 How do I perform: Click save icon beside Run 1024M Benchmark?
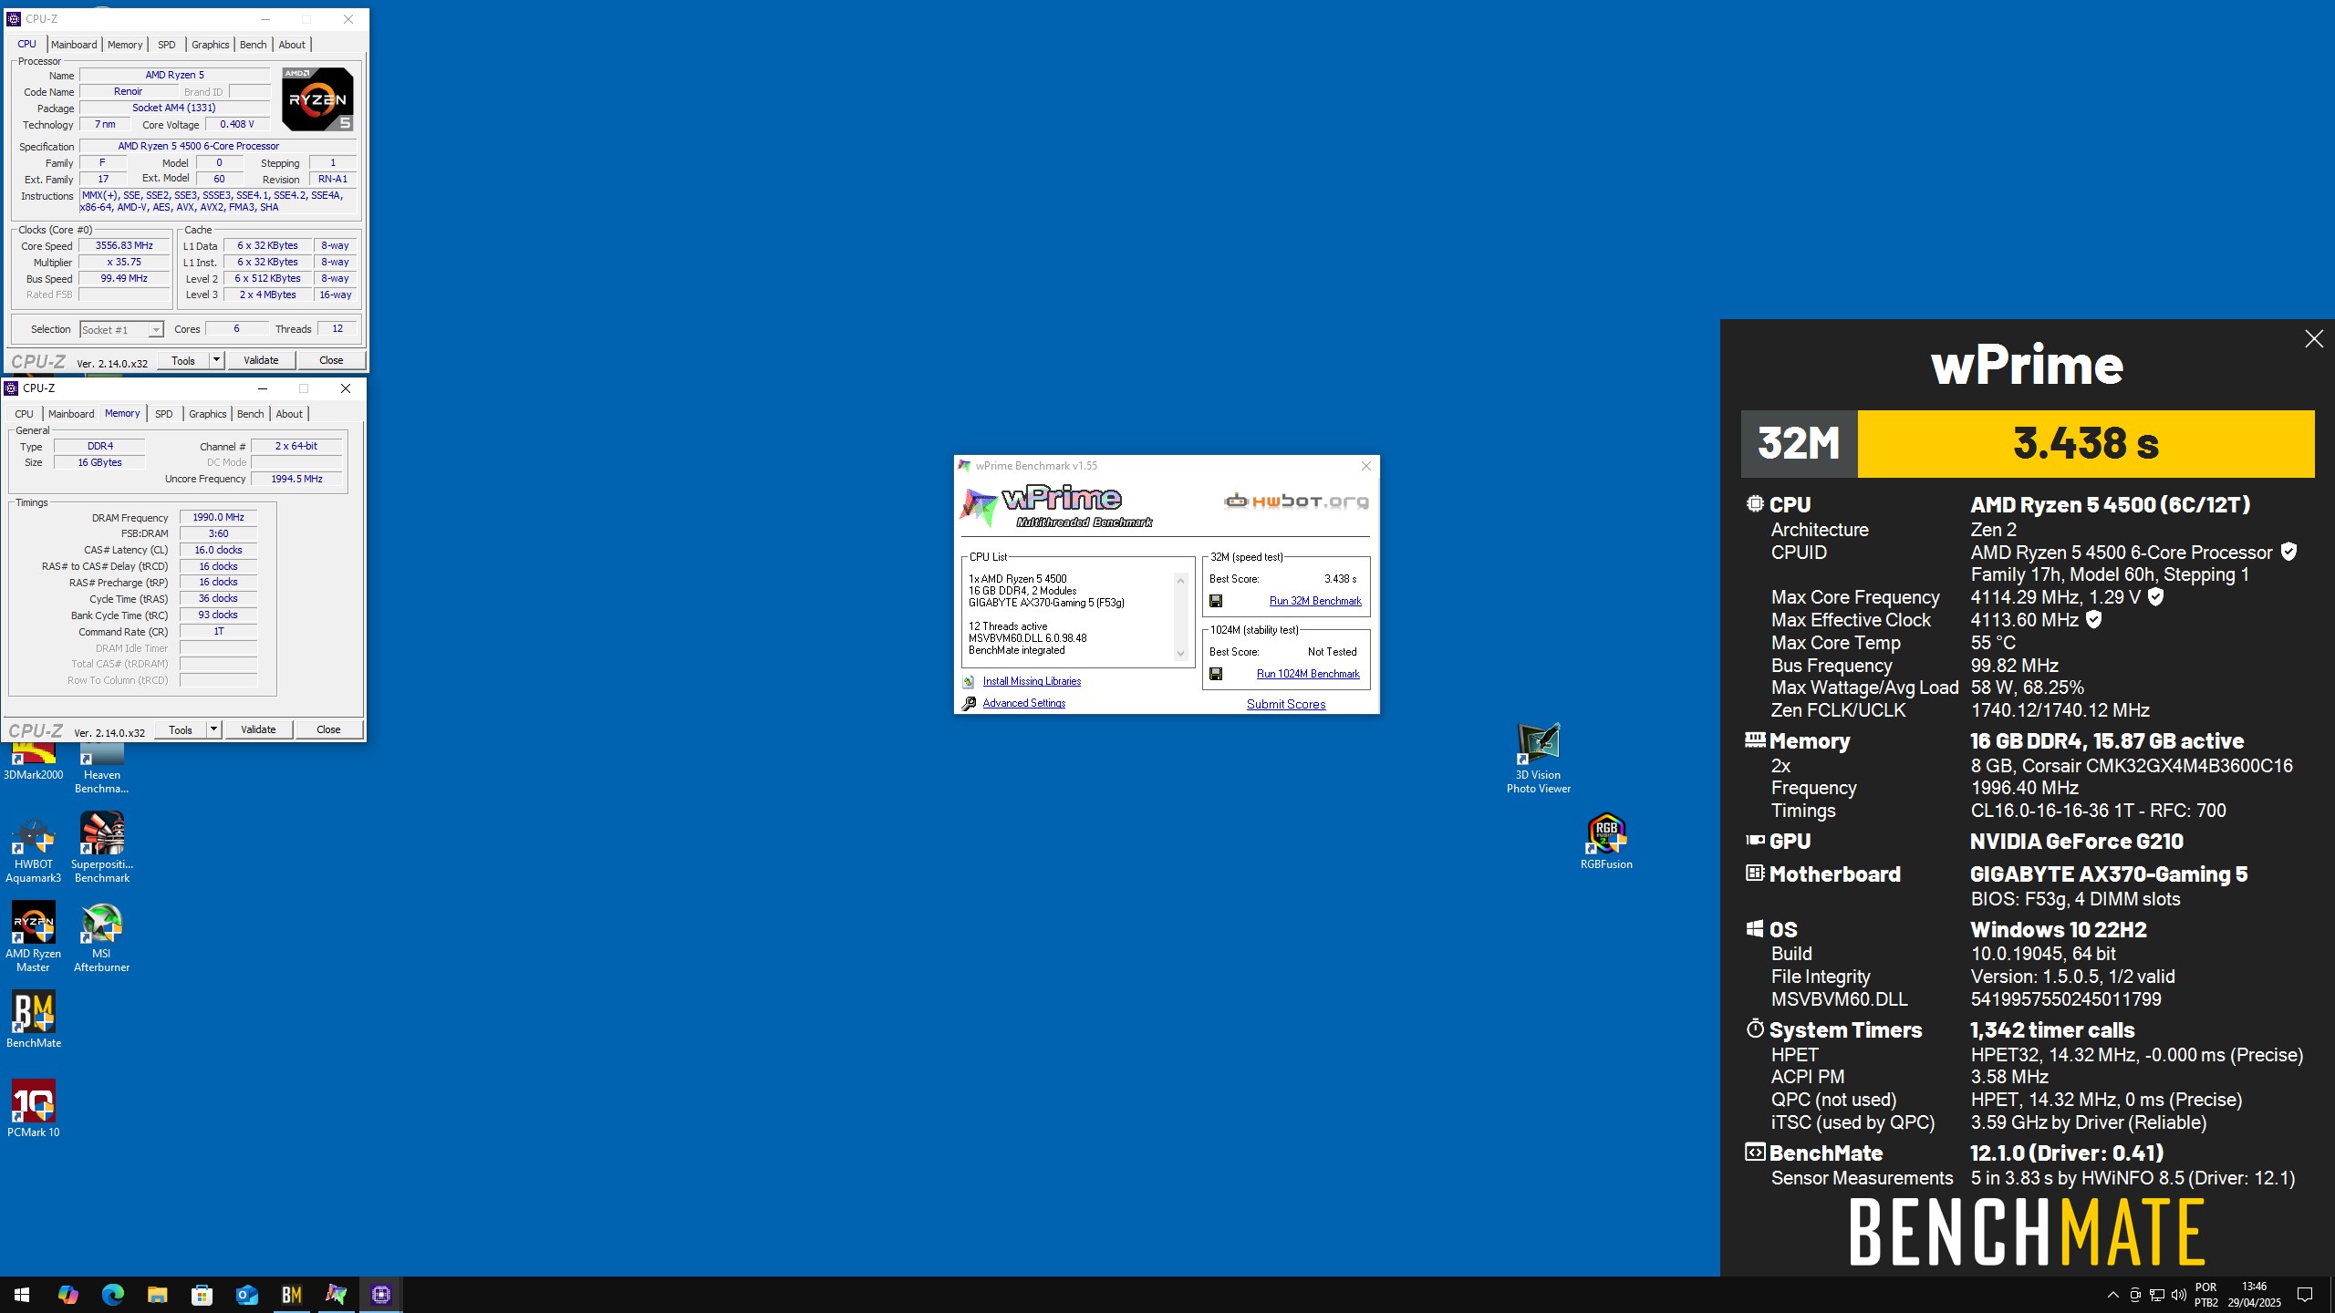pyautogui.click(x=1216, y=674)
